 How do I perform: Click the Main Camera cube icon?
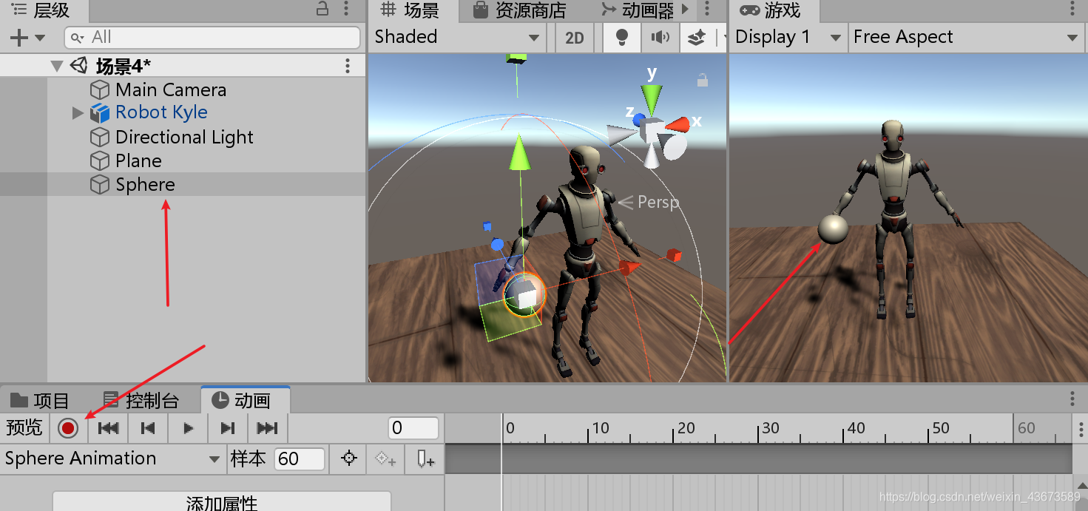pyautogui.click(x=100, y=89)
